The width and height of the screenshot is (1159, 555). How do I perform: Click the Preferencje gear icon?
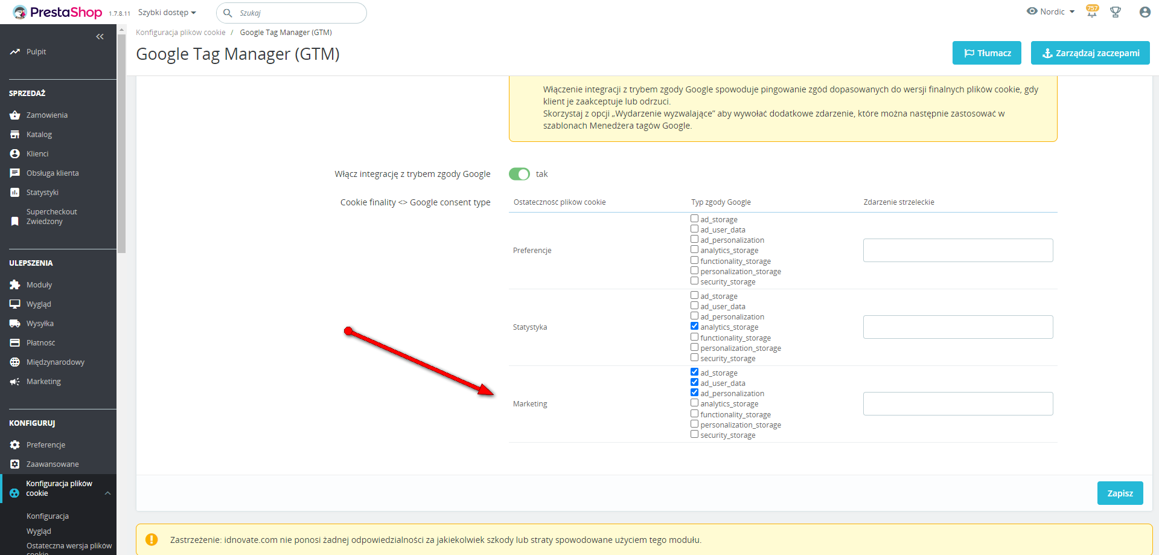[15, 445]
